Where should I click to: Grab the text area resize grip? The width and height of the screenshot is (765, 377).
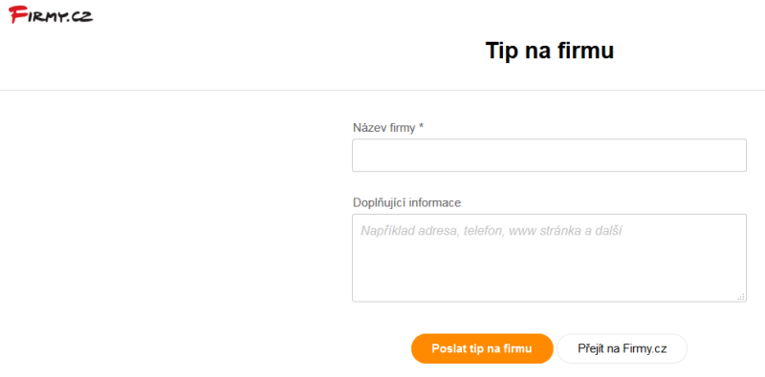(741, 297)
